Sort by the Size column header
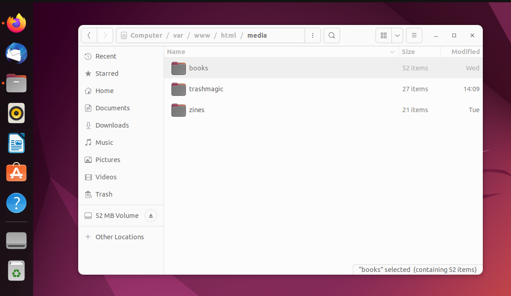511x296 pixels. pyautogui.click(x=420, y=52)
